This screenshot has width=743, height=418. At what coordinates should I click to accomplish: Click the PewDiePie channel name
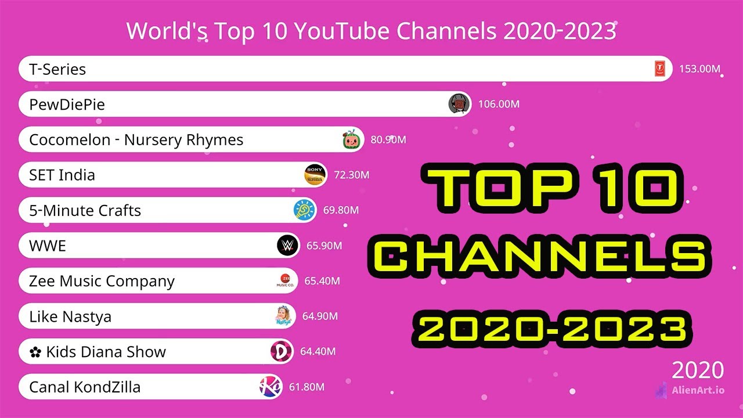click(67, 105)
